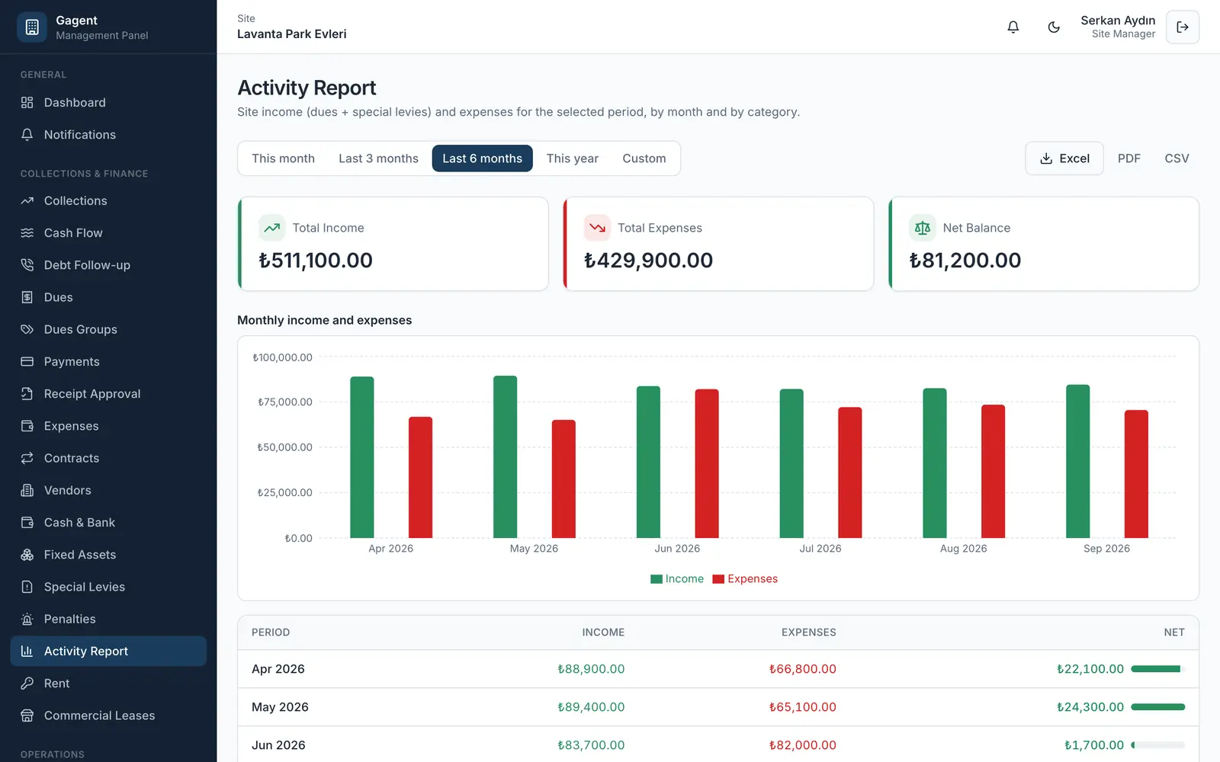Select the This month period tab

point(283,158)
